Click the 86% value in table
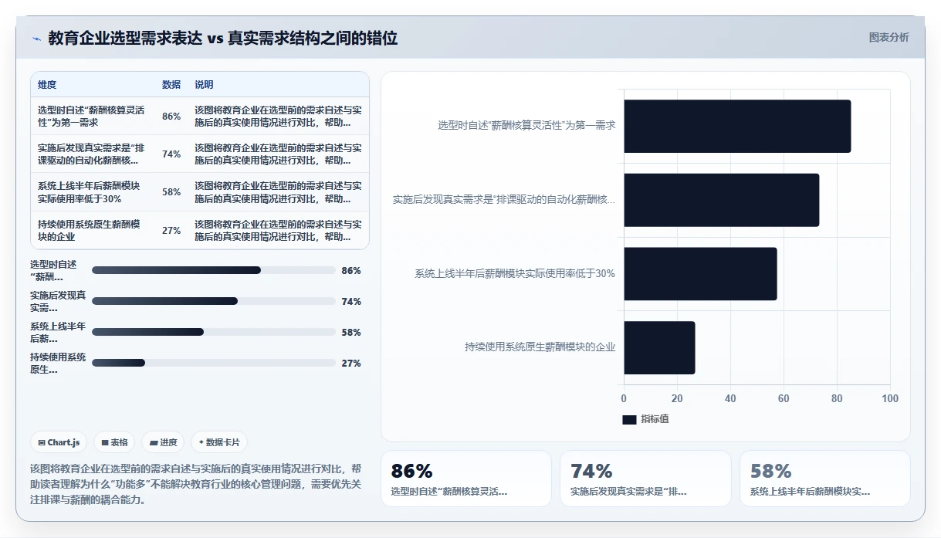941x538 pixels. pyautogui.click(x=171, y=117)
